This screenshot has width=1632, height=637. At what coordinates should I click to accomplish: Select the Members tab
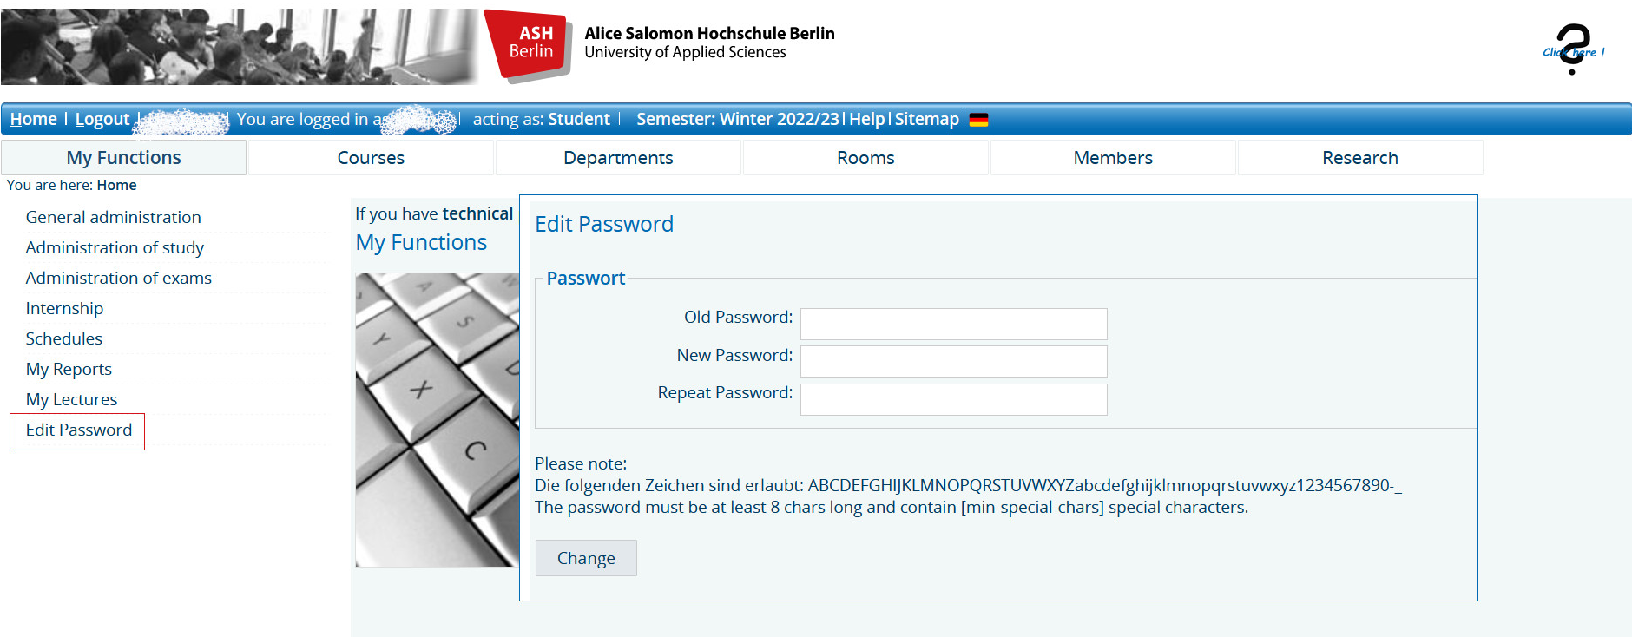[x=1113, y=158]
